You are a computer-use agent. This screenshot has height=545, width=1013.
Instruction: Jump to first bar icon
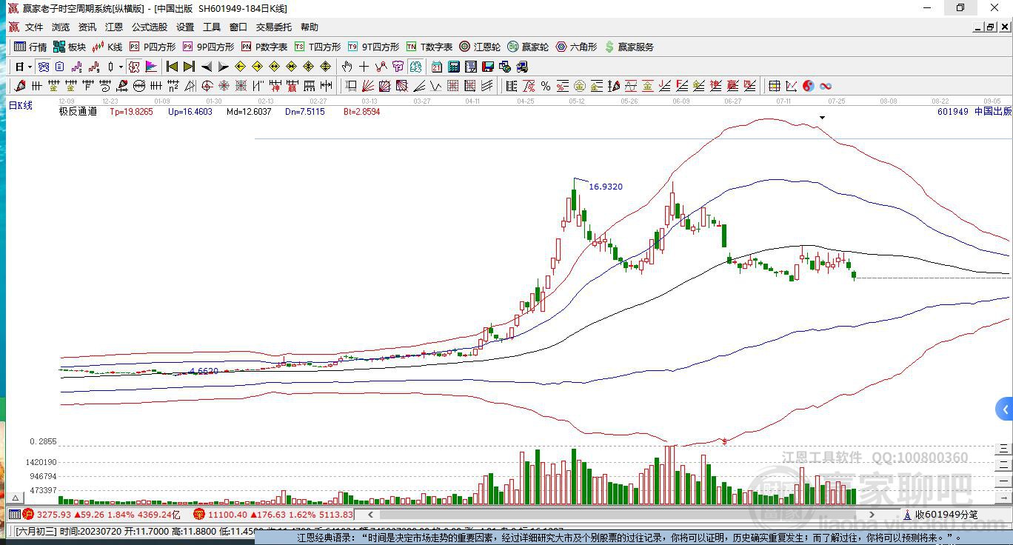172,67
